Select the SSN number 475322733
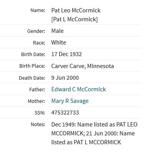 [x=65, y=113]
